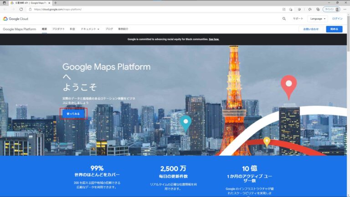Open a new browser tab

click(55, 3)
